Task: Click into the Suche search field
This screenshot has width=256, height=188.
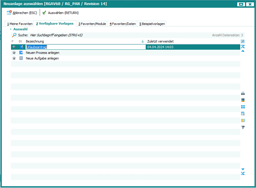Action: [x=74, y=35]
